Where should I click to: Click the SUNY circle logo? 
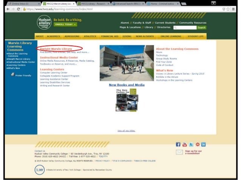(x=40, y=170)
